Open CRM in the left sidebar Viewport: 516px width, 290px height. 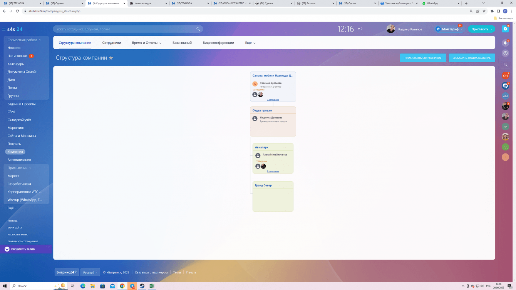coord(11,112)
